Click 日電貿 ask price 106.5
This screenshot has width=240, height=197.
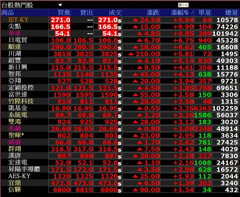click(83, 41)
